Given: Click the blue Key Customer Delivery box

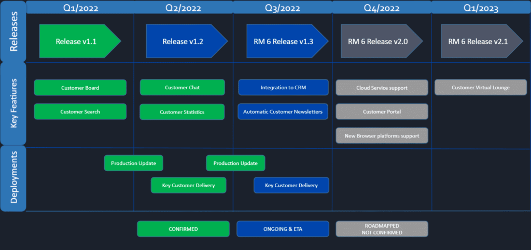Looking at the screenshot, I should [x=291, y=185].
